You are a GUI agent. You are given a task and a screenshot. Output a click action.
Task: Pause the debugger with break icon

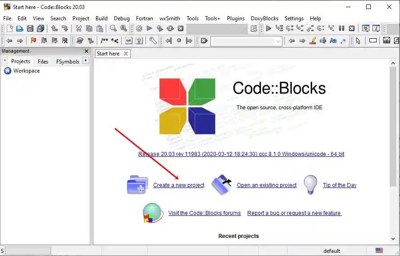(x=341, y=28)
